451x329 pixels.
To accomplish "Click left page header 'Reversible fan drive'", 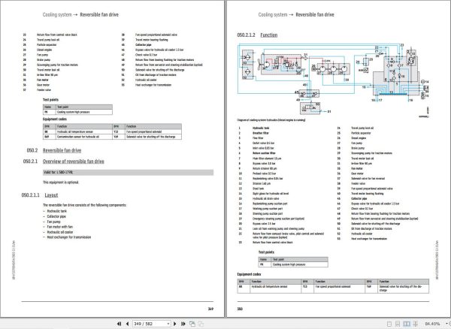I will 99,15.
